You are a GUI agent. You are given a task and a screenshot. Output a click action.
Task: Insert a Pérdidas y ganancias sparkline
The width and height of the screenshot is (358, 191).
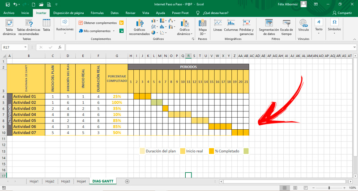(247, 27)
